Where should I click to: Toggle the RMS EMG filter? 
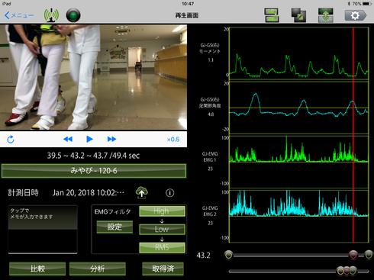(x=162, y=247)
